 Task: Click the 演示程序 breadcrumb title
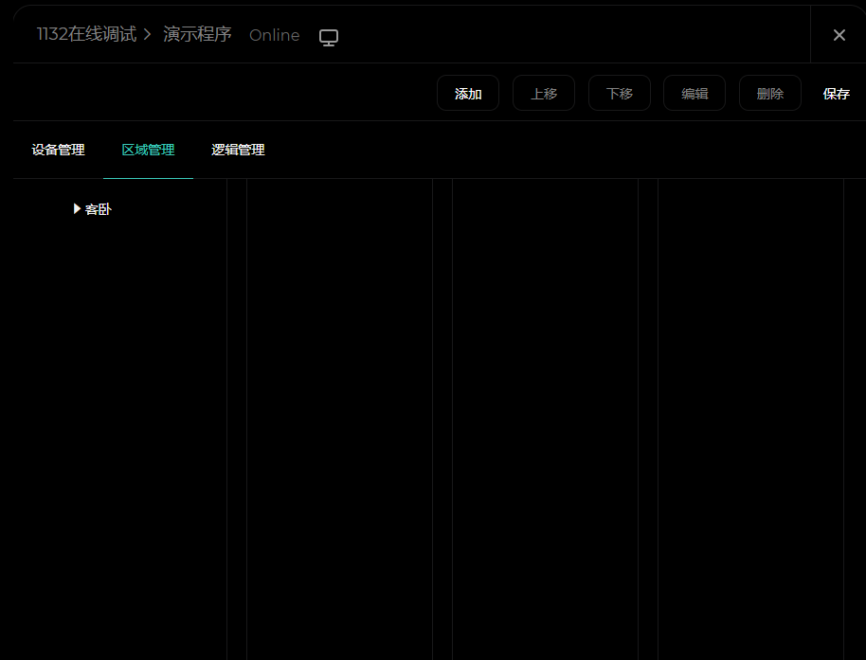pyautogui.click(x=197, y=34)
